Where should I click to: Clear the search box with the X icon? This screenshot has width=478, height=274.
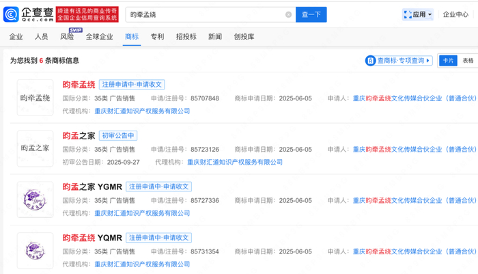[288, 14]
